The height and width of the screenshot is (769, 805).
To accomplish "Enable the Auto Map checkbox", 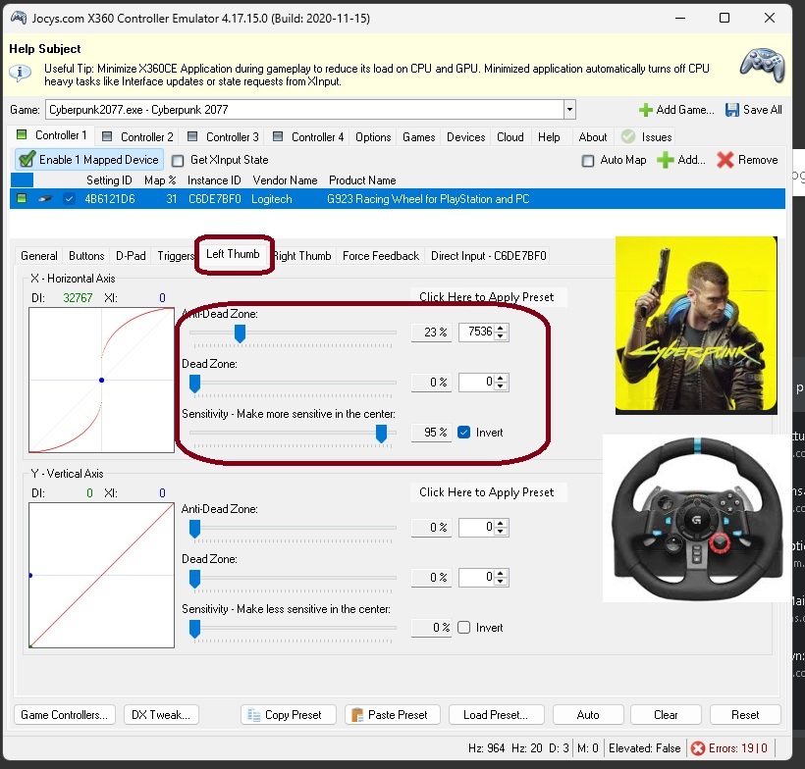I will click(x=588, y=161).
